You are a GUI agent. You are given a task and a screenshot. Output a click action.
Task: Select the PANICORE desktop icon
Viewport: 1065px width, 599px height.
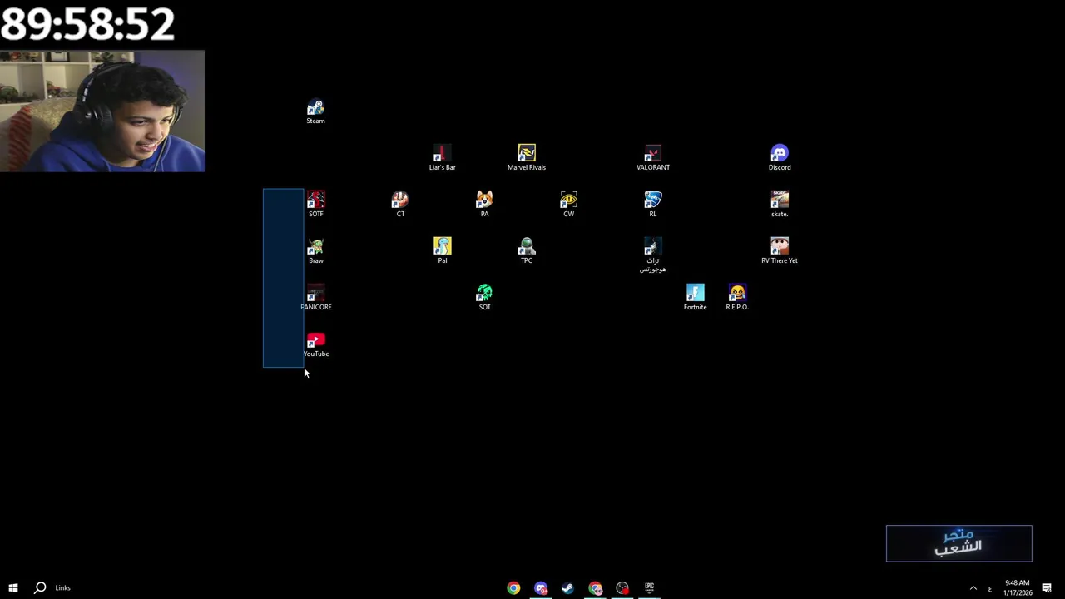coord(316,298)
